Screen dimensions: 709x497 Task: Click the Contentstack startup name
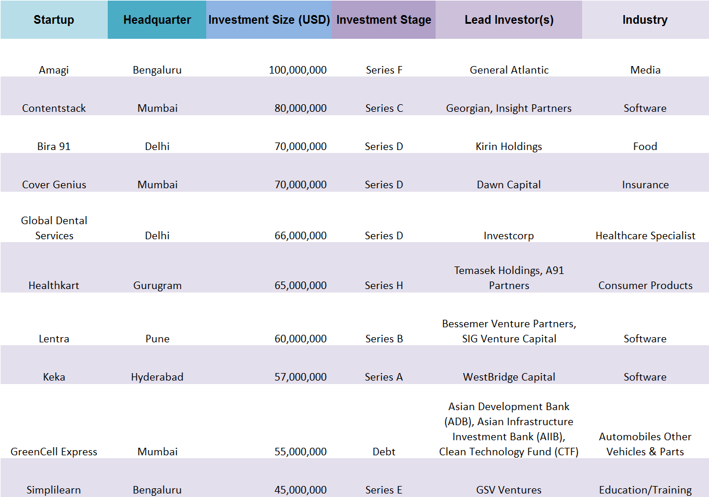[x=54, y=108]
